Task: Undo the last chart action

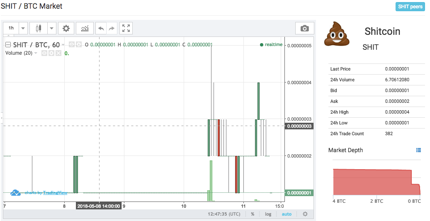Action: pyautogui.click(x=101, y=28)
